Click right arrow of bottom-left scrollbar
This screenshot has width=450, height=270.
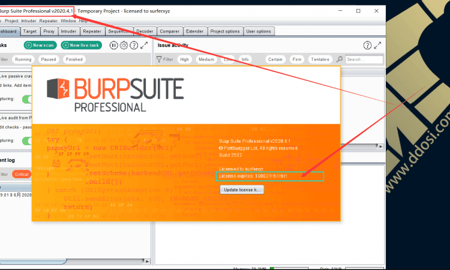coord(147,262)
